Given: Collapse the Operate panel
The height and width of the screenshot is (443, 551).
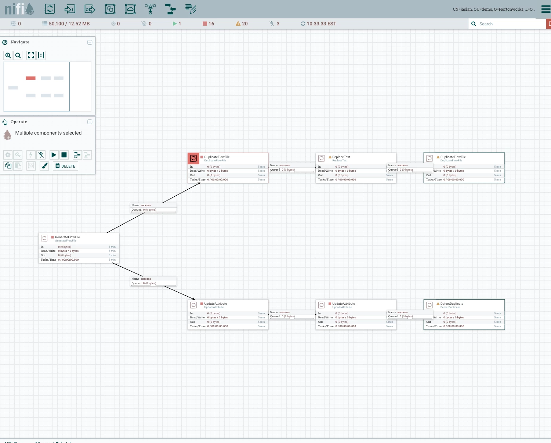Looking at the screenshot, I should pos(90,122).
